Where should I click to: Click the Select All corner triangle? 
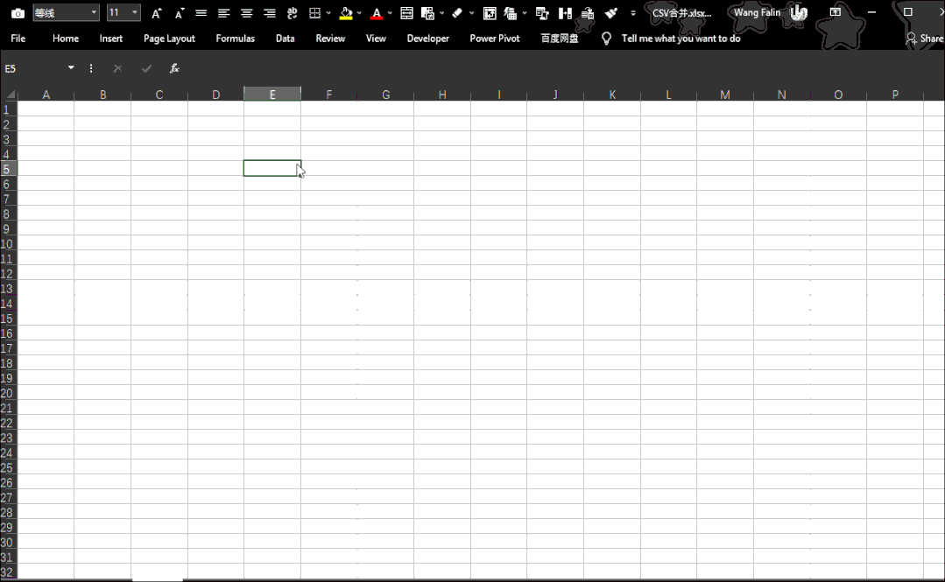[x=9, y=94]
